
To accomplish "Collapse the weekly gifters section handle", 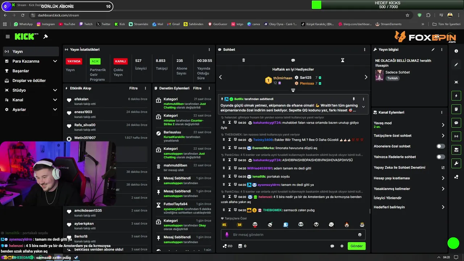I will click(293, 90).
